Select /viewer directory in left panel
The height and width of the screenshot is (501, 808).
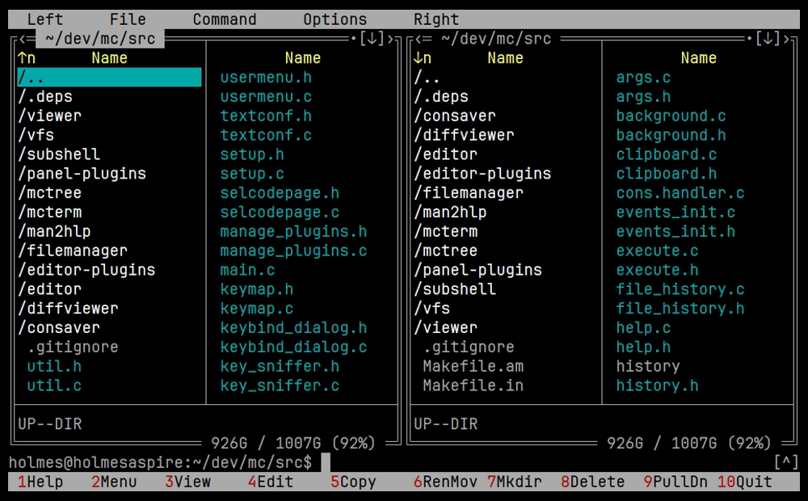[49, 116]
